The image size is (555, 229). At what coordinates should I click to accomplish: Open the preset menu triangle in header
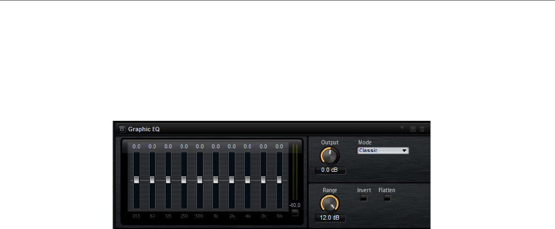pyautogui.click(x=402, y=128)
